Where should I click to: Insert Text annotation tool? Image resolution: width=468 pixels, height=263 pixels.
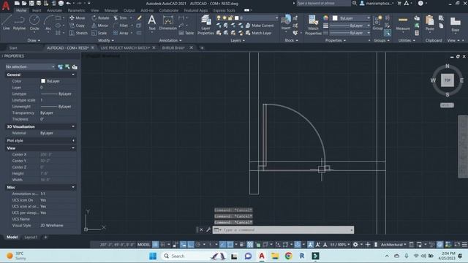pos(152,23)
